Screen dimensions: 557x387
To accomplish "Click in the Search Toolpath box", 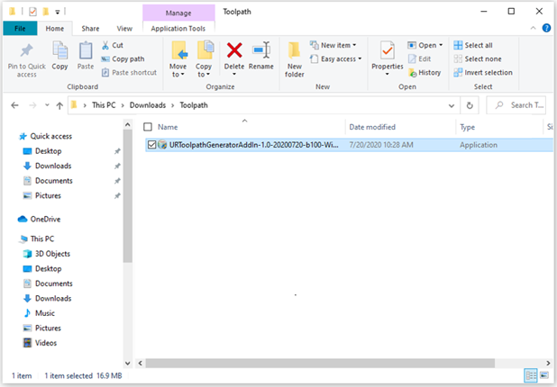I will pyautogui.click(x=516, y=105).
